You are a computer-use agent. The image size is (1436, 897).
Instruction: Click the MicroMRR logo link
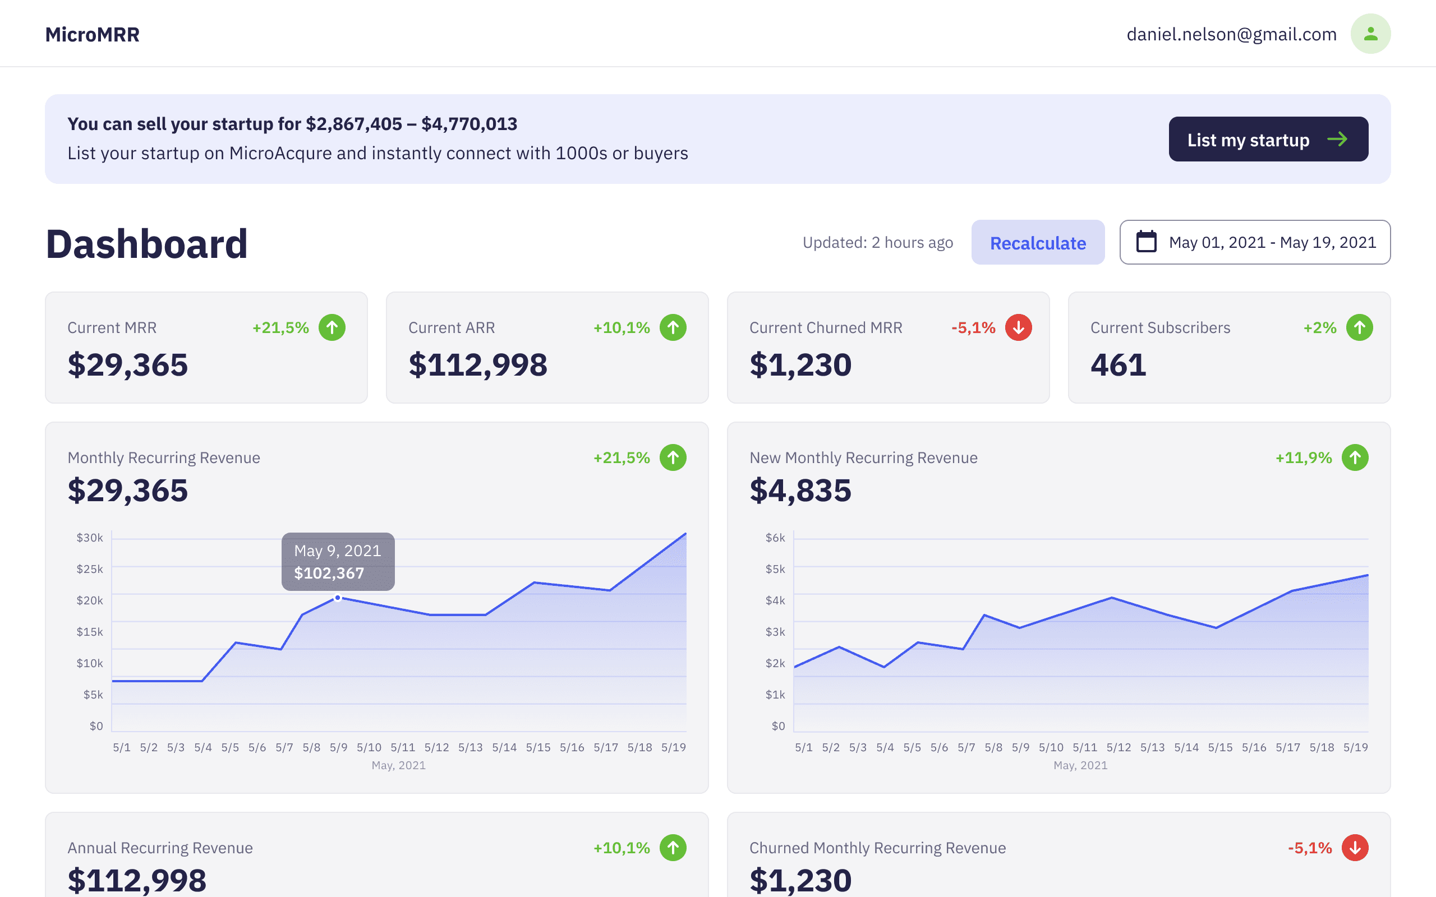tap(92, 34)
